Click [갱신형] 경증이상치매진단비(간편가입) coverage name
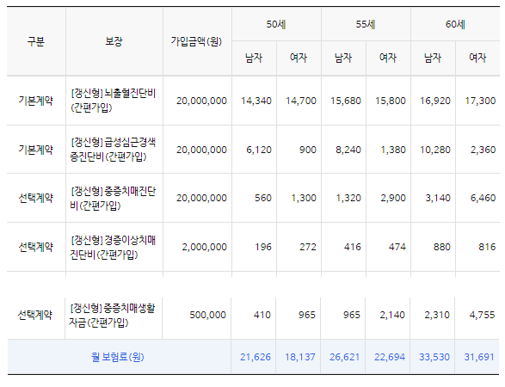The height and width of the screenshot is (387, 505). 113,247
